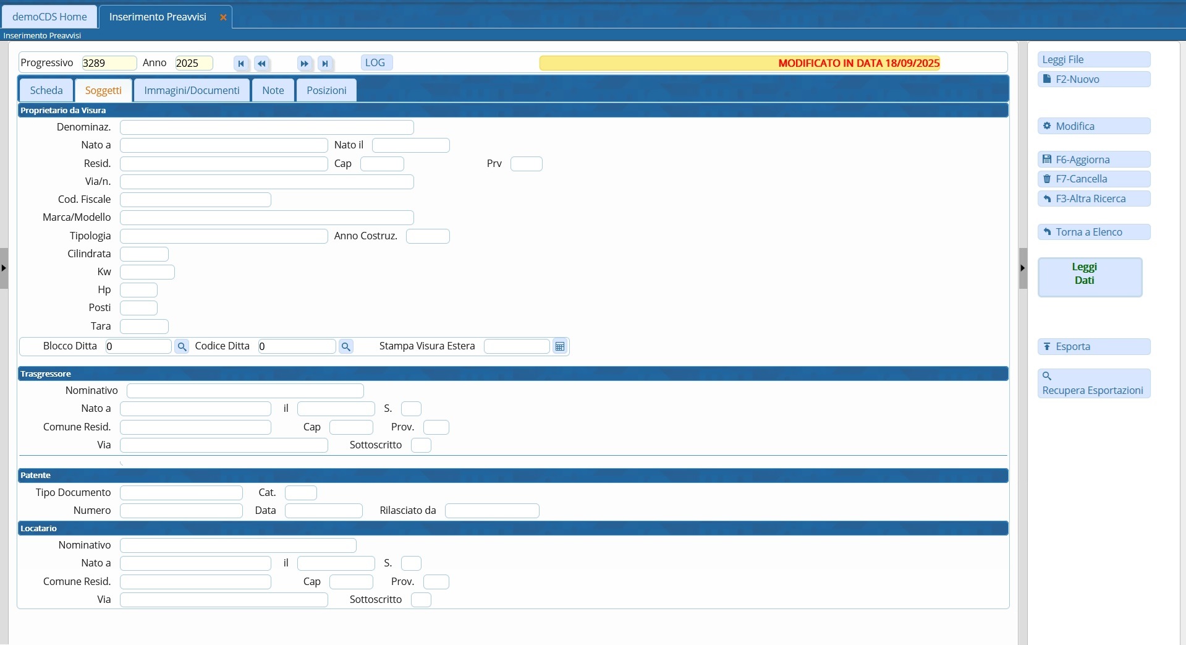Click F3-Altra Ricerca button
This screenshot has height=645, width=1186.
(1094, 199)
